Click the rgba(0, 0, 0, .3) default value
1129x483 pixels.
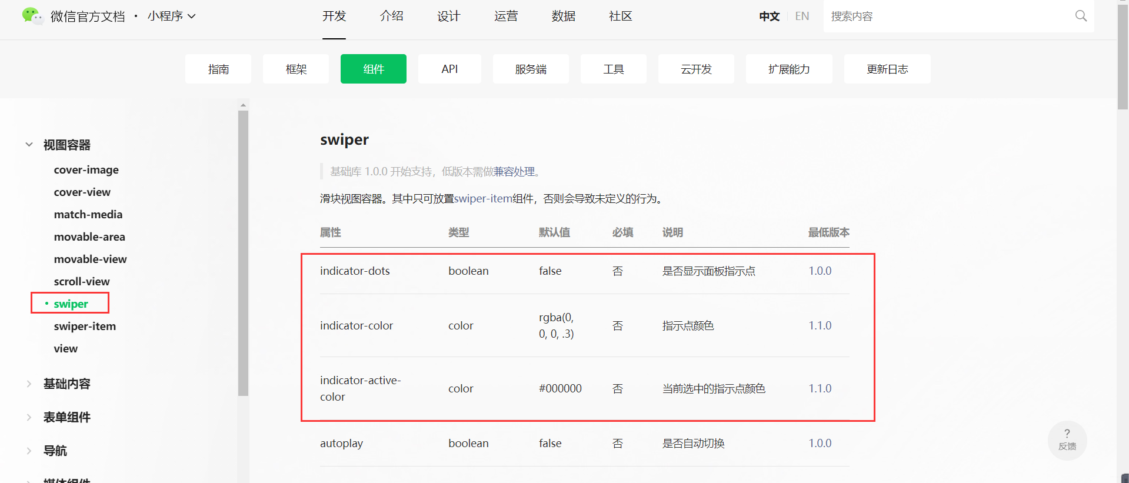coord(557,325)
